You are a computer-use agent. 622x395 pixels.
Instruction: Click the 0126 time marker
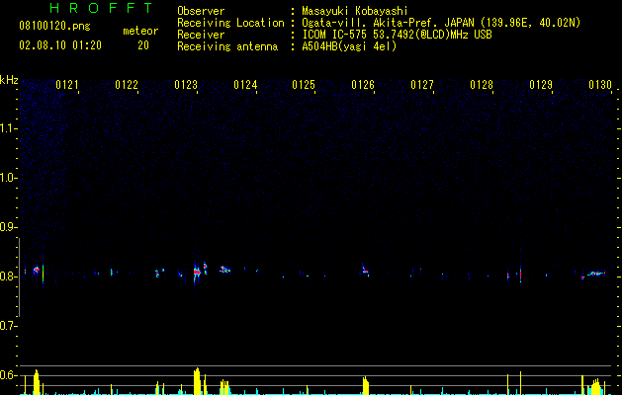(x=363, y=85)
